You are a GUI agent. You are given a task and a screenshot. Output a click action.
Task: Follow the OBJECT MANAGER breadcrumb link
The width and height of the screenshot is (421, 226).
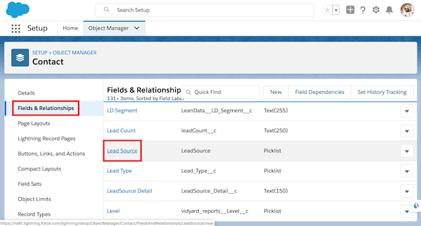(75, 52)
